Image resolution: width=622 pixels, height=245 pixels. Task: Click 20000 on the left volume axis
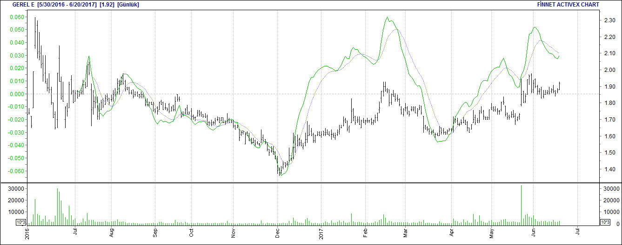coord(15,200)
